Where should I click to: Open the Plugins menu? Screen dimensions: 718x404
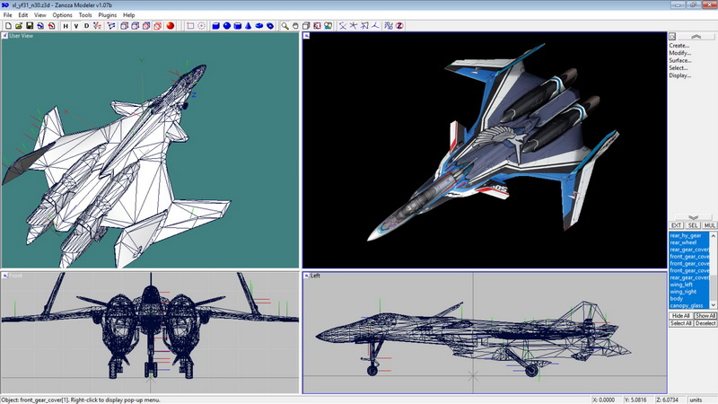107,15
